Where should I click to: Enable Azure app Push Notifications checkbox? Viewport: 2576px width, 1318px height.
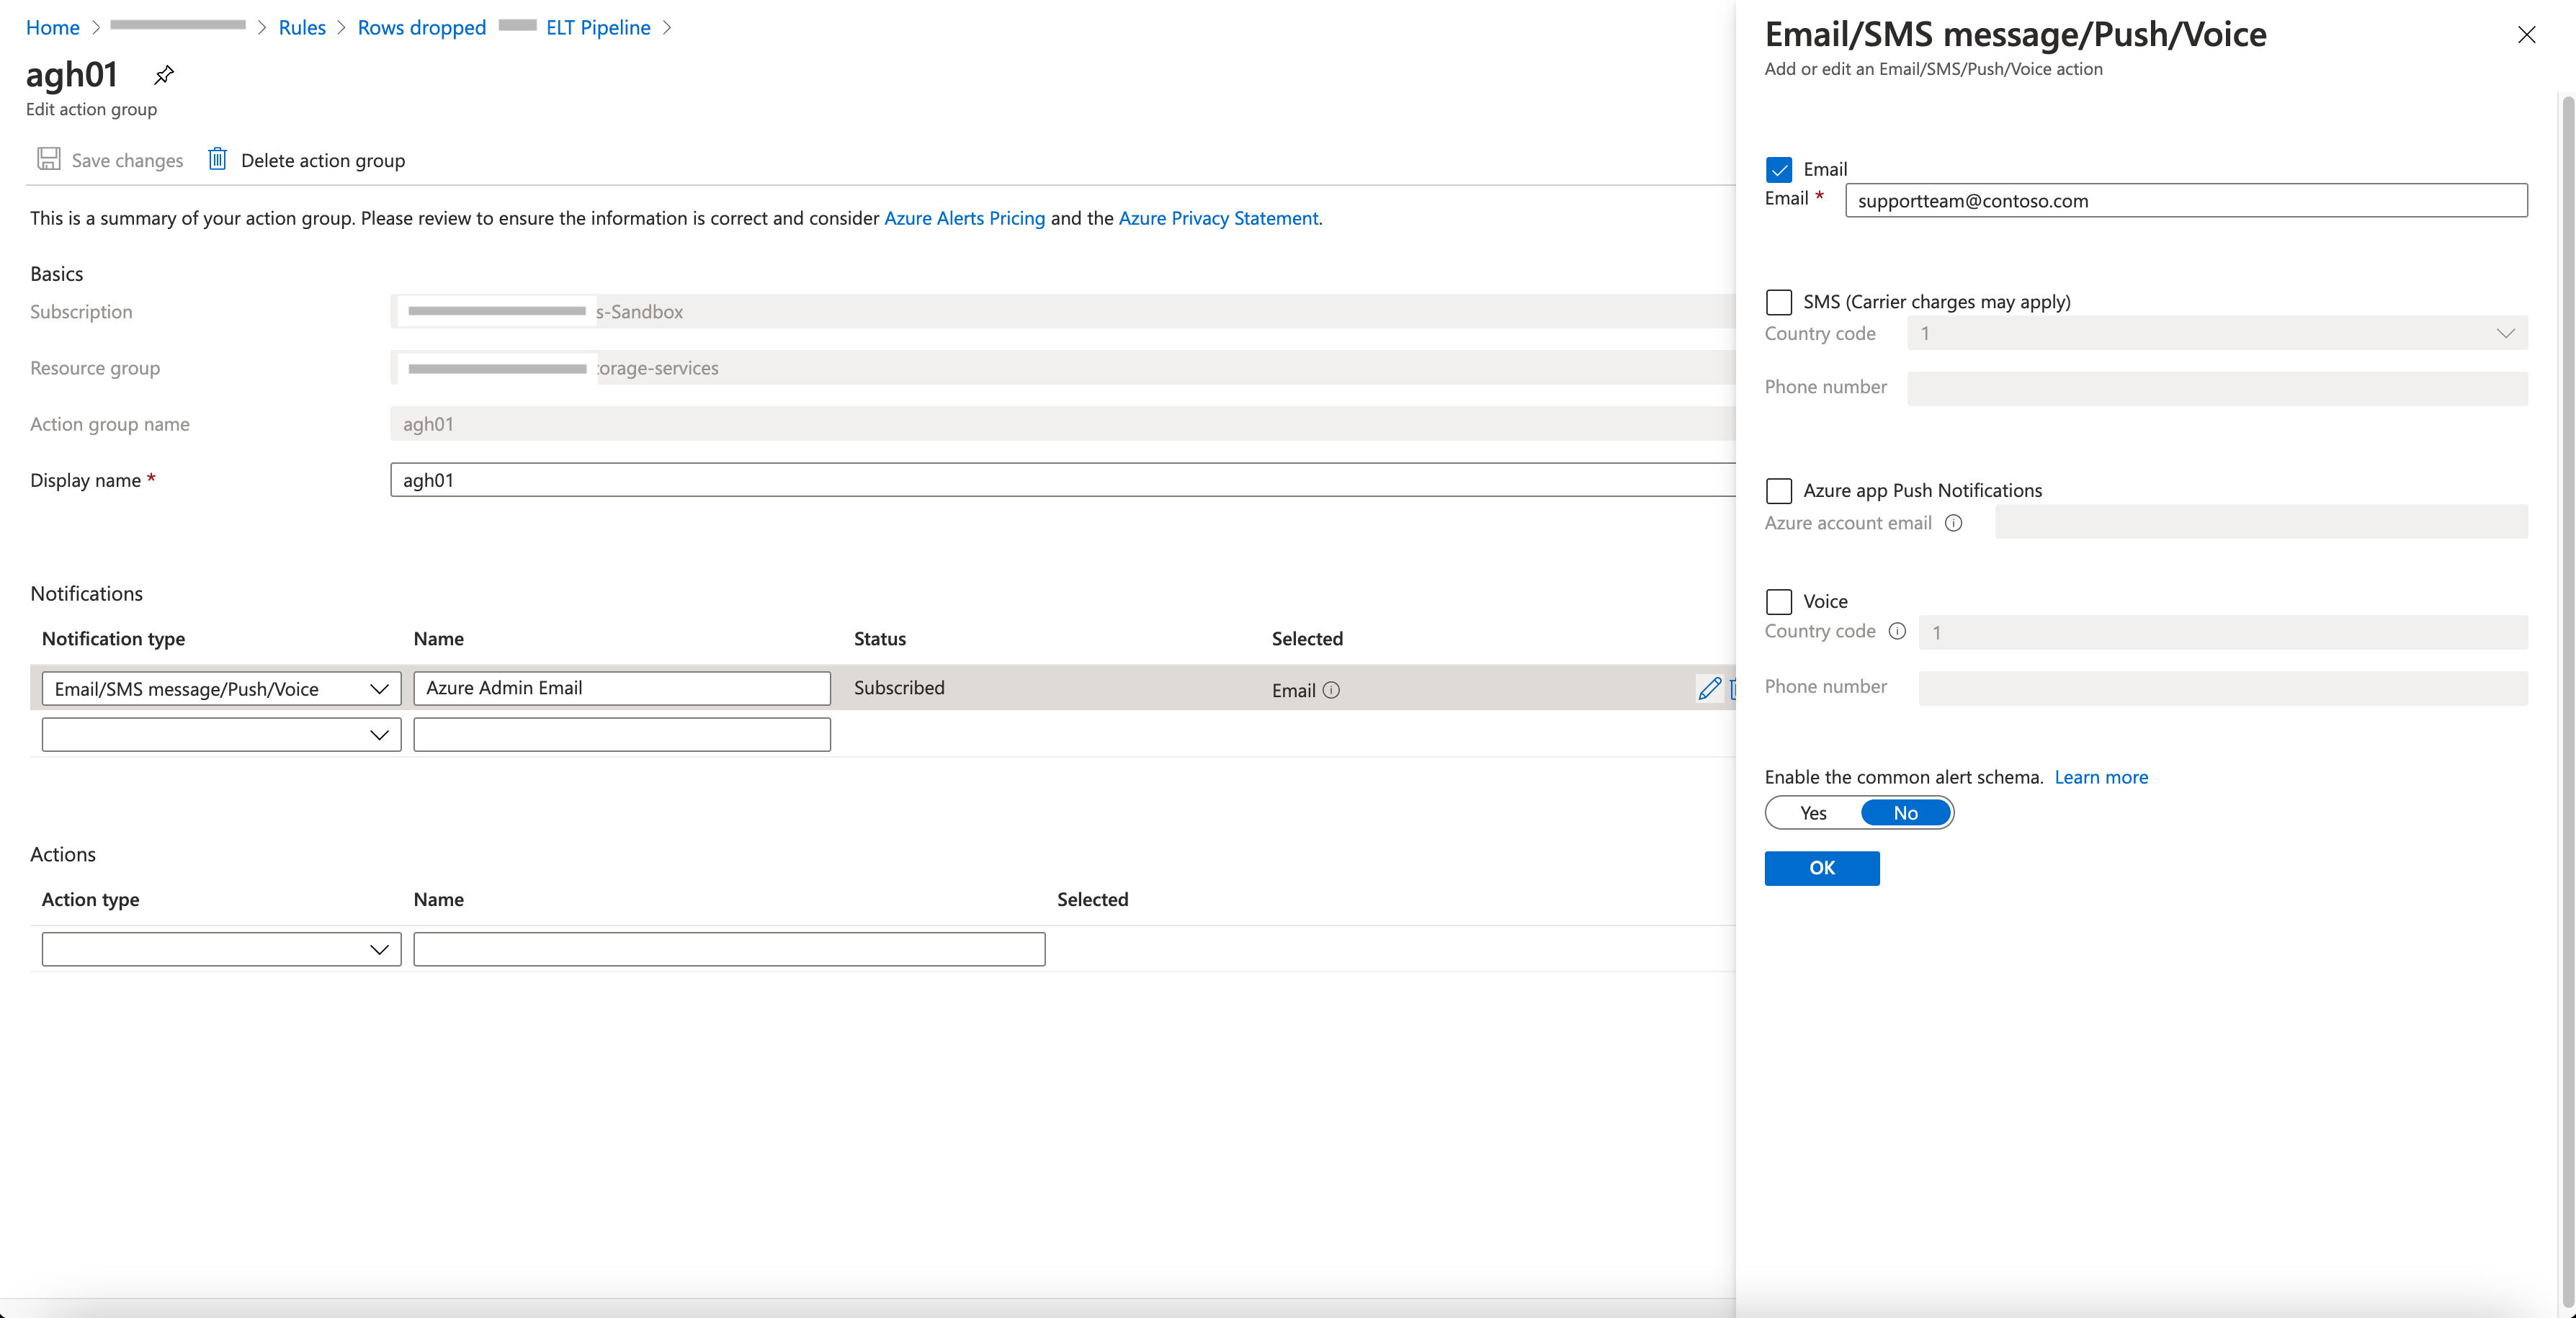[1779, 491]
